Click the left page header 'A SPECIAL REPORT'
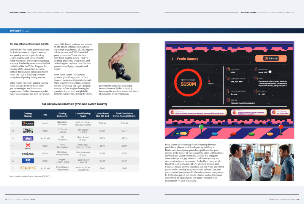Screen dimensions: 304x204 [x=17, y=13]
